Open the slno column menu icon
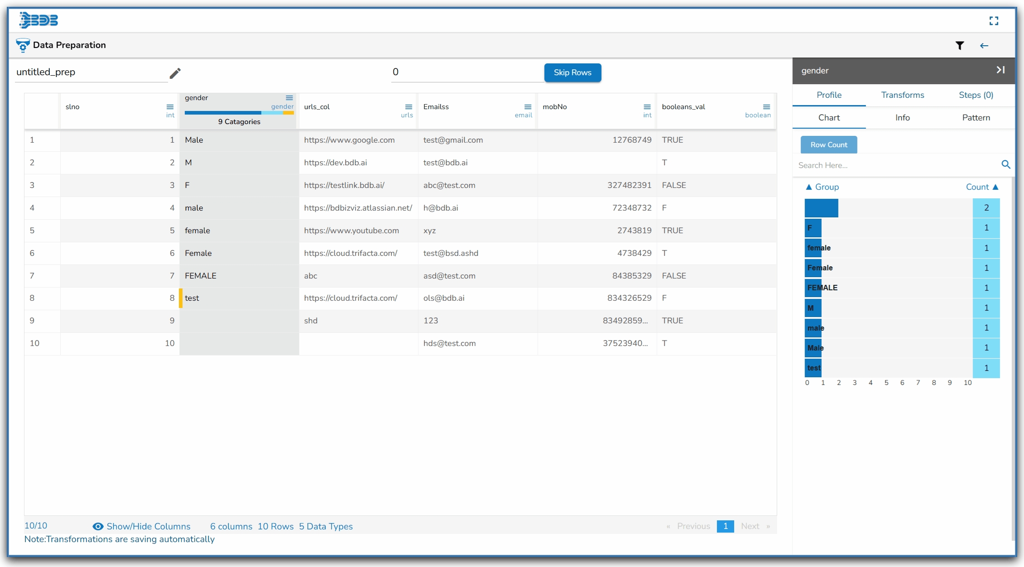 tap(170, 107)
